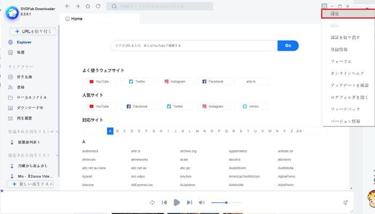Open Facebook under よく使うウェブサイト
This screenshot has width=375, height=214.
point(213,81)
